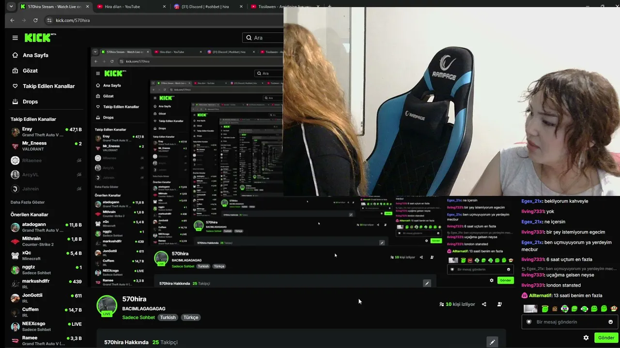
Task: Click the address bar showing kick.com/570hira
Action: tap(165, 20)
